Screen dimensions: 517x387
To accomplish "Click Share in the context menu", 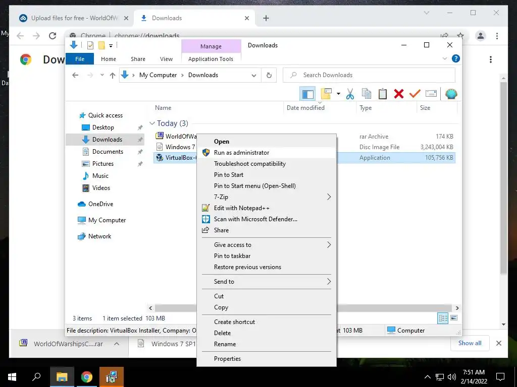I will point(267,230).
